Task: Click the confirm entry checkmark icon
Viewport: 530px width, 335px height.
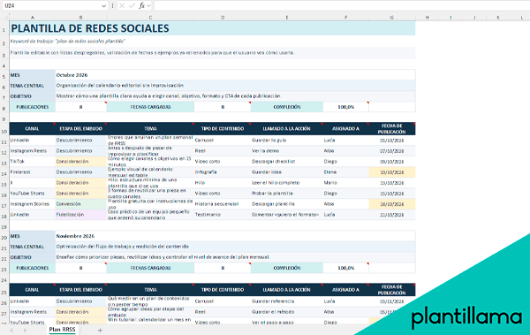Action: [132, 6]
